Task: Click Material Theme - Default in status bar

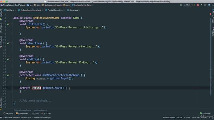Action: pos(173,118)
